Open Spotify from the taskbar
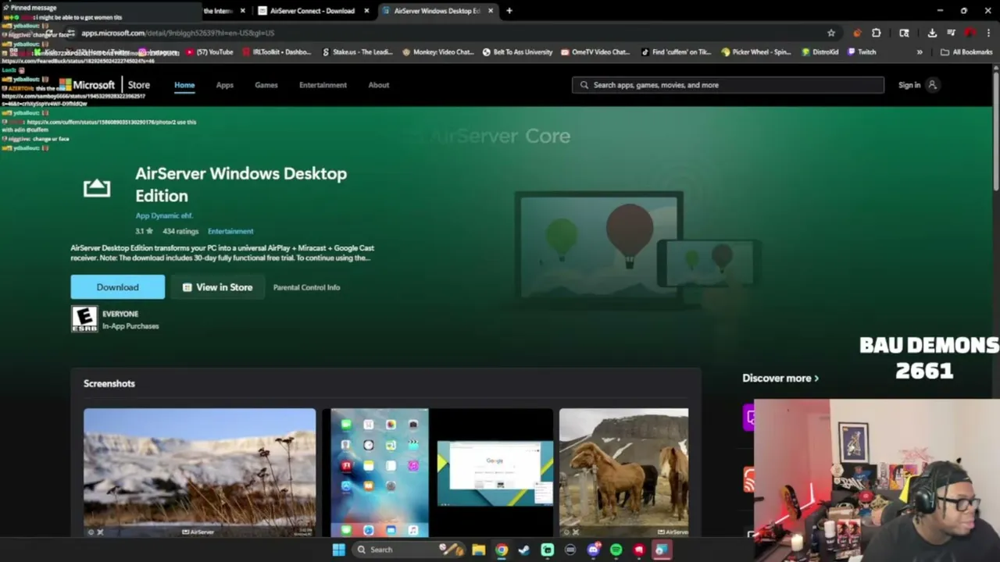 click(x=616, y=550)
